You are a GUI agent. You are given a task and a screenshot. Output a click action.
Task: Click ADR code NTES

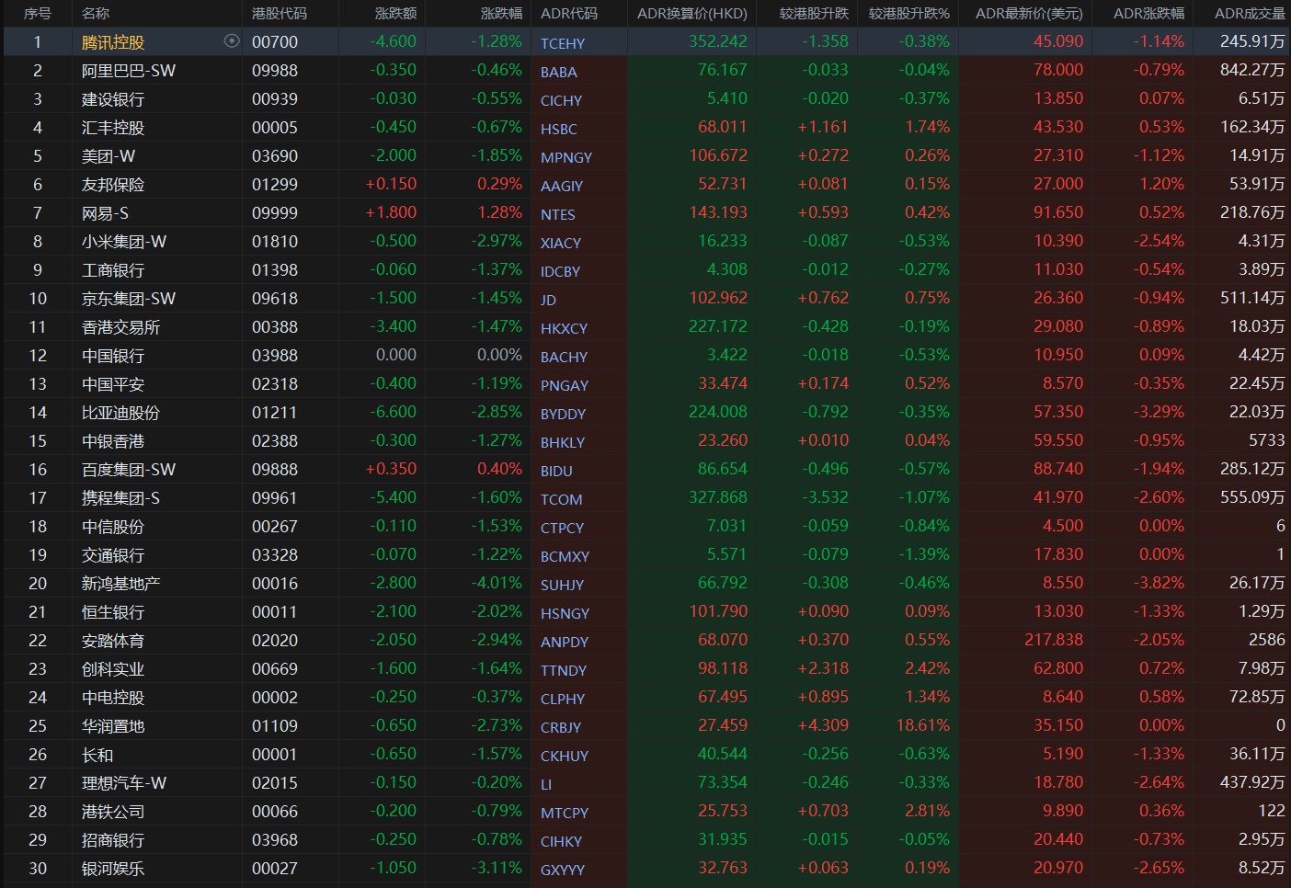pyautogui.click(x=558, y=214)
